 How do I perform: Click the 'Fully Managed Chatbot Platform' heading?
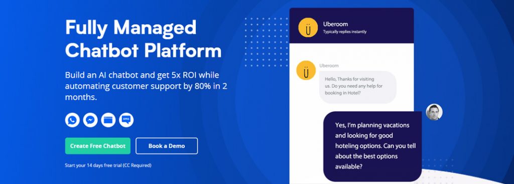143,39
